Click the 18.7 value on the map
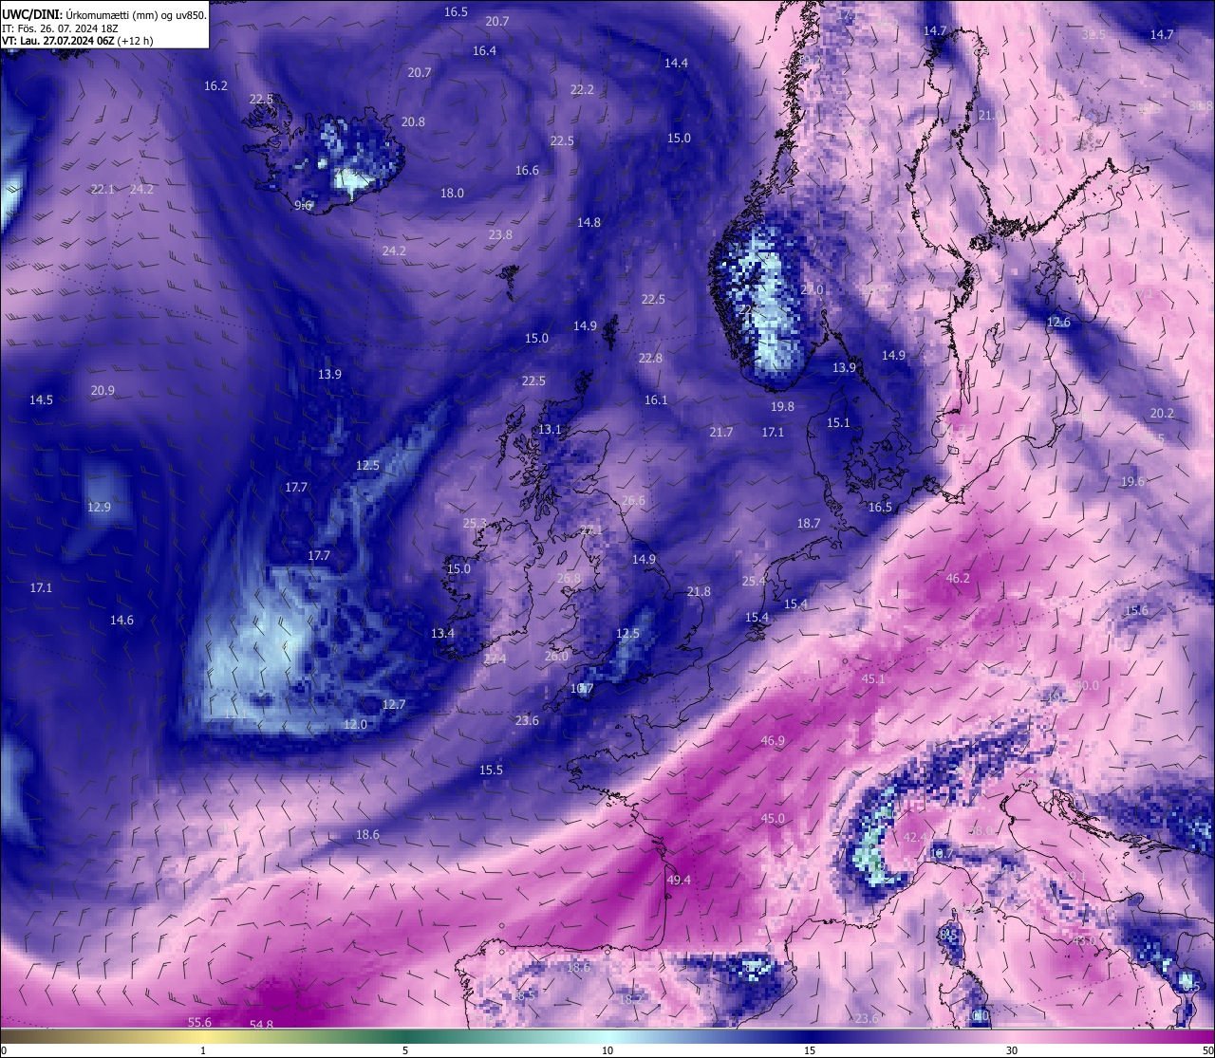 tap(808, 524)
